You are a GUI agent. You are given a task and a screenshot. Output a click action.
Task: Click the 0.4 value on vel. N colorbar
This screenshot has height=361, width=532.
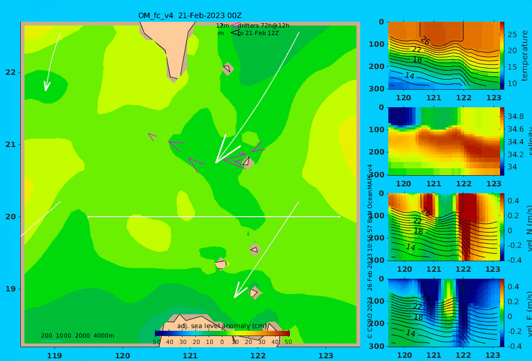click(x=513, y=201)
